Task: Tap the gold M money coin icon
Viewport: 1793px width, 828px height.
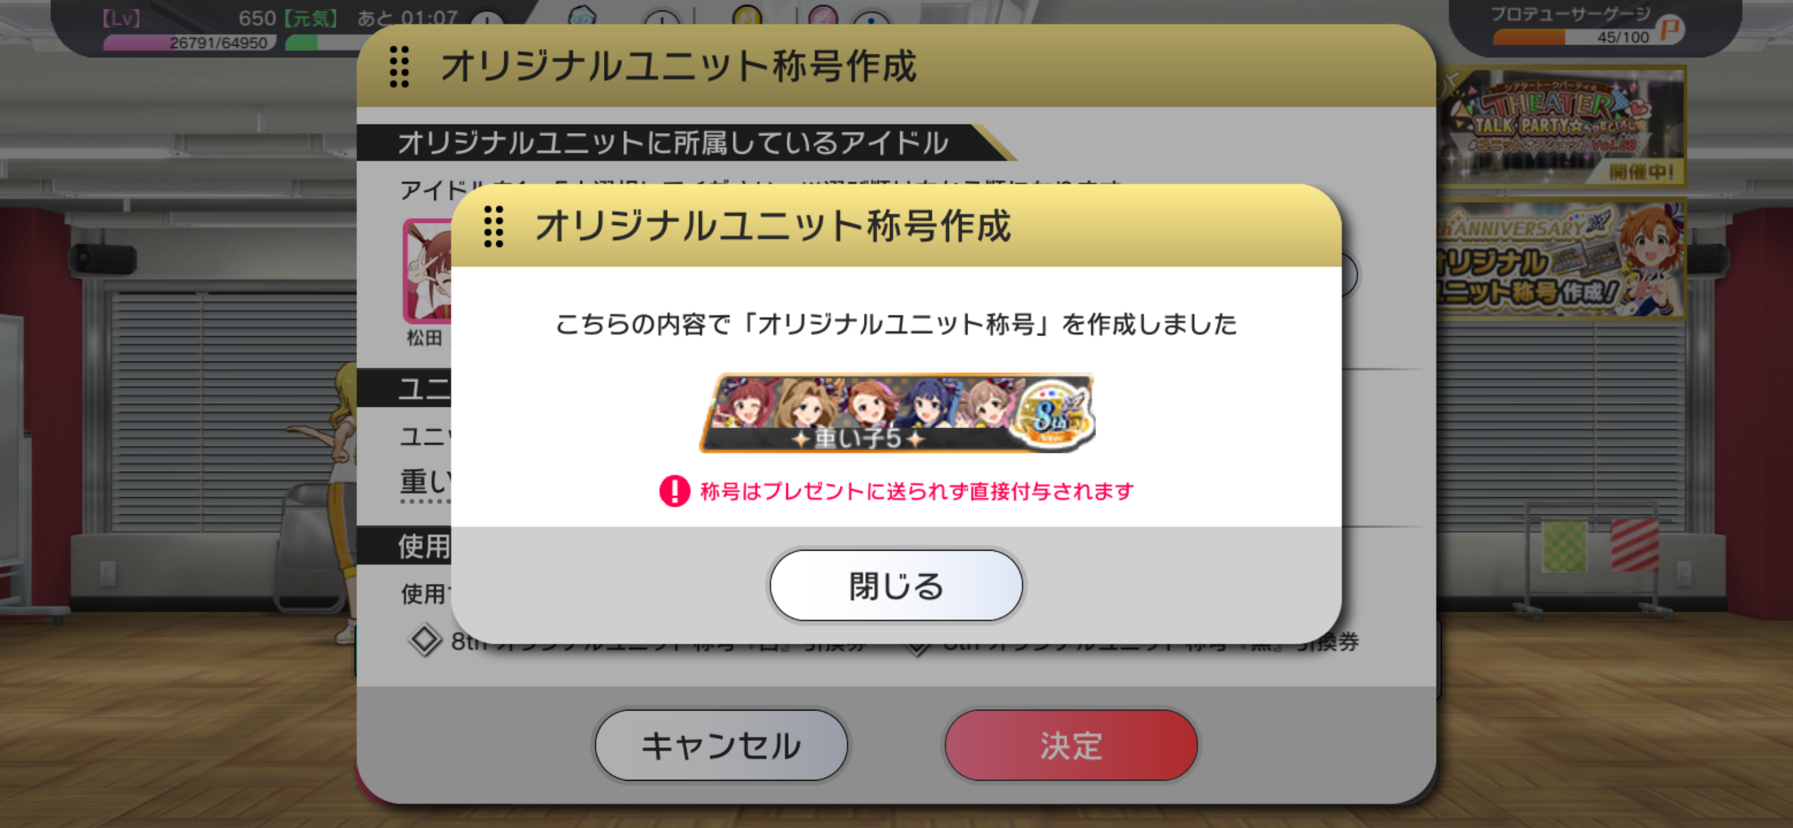Action: coord(748,14)
